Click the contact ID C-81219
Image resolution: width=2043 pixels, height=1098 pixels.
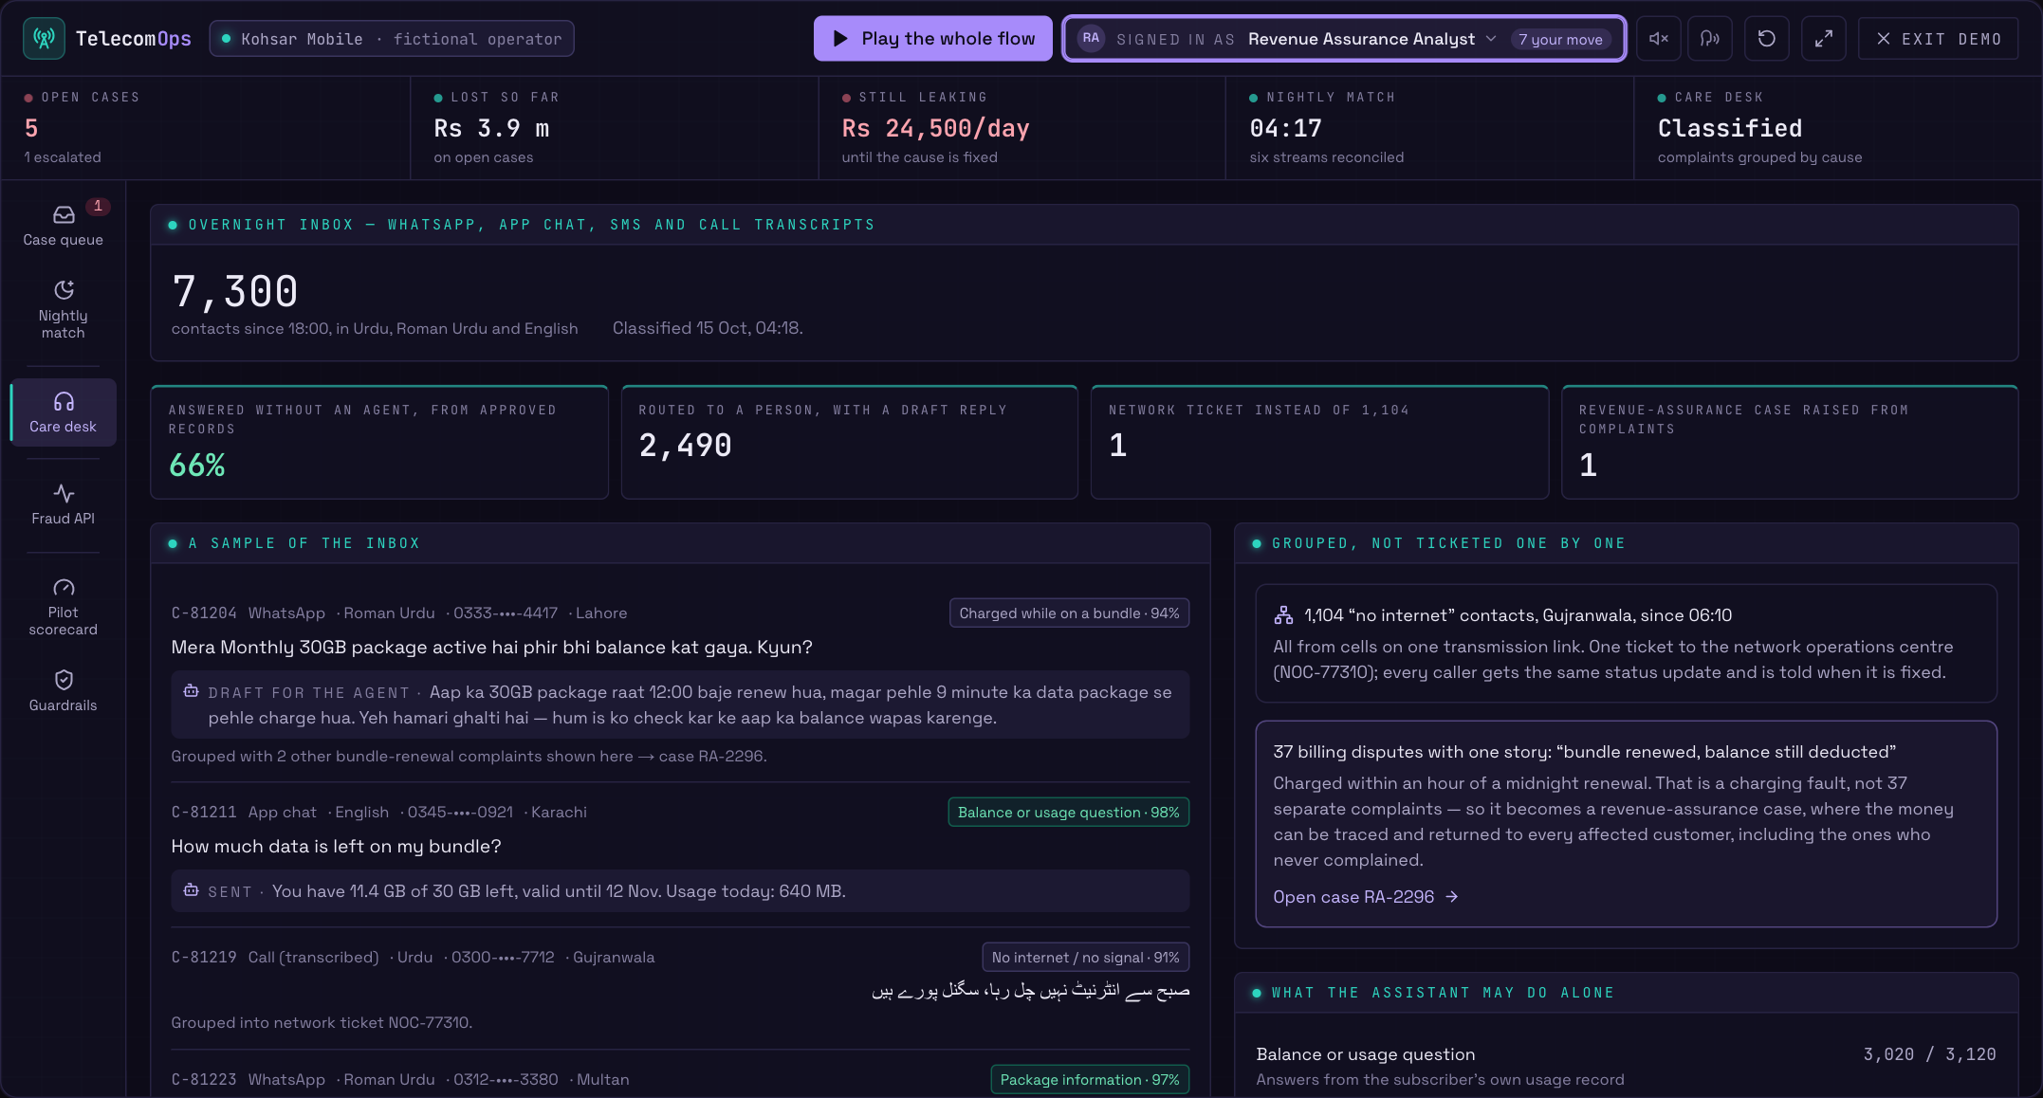[204, 958]
